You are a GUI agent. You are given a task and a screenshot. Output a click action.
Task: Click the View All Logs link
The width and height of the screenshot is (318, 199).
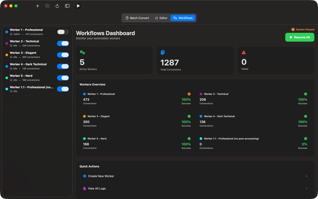click(97, 188)
